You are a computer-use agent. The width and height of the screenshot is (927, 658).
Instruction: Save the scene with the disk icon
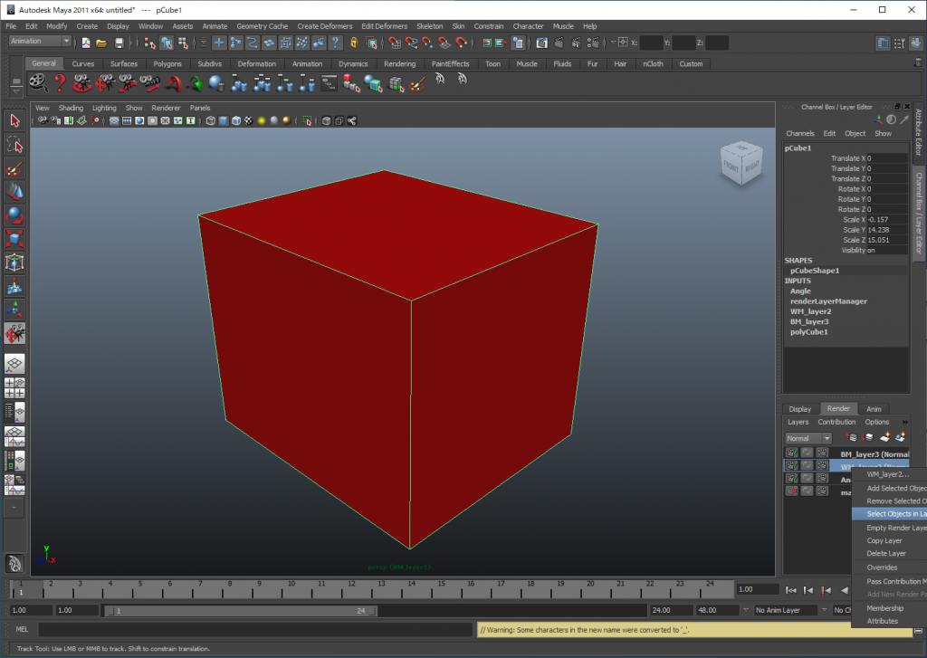click(x=119, y=43)
